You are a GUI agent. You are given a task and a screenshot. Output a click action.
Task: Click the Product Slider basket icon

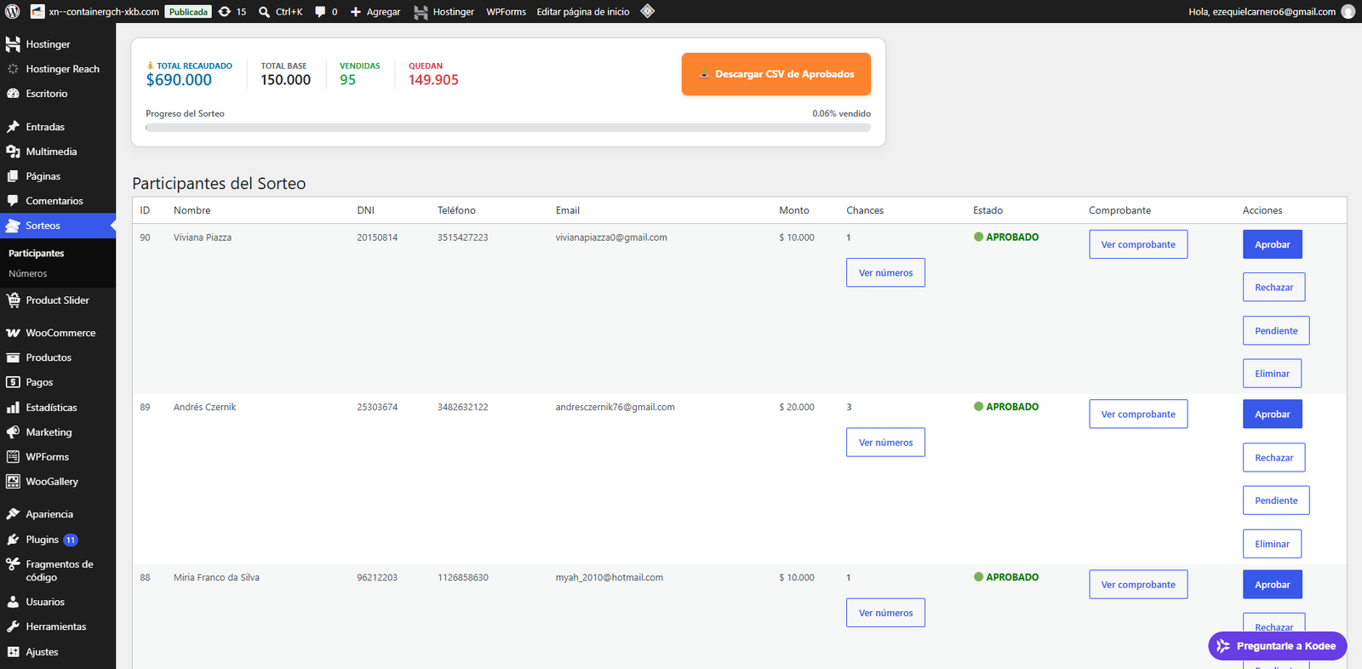coord(13,300)
